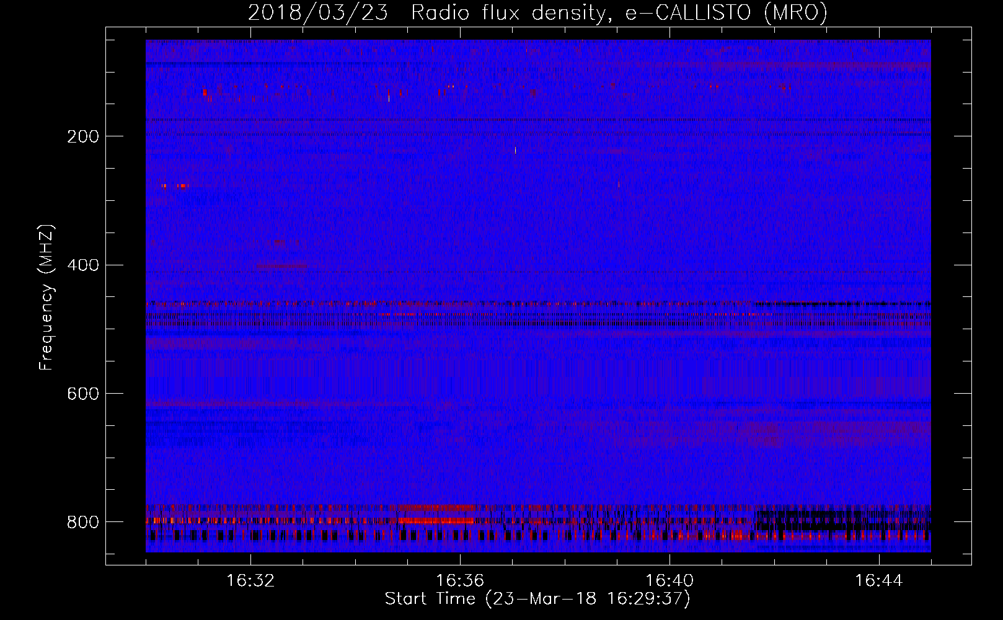Click the '16:36' time axis label

tap(460, 581)
